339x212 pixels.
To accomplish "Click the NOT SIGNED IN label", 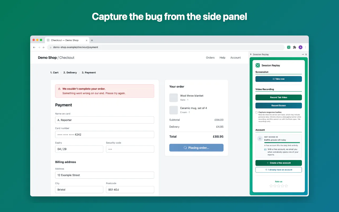I will click(x=271, y=137).
